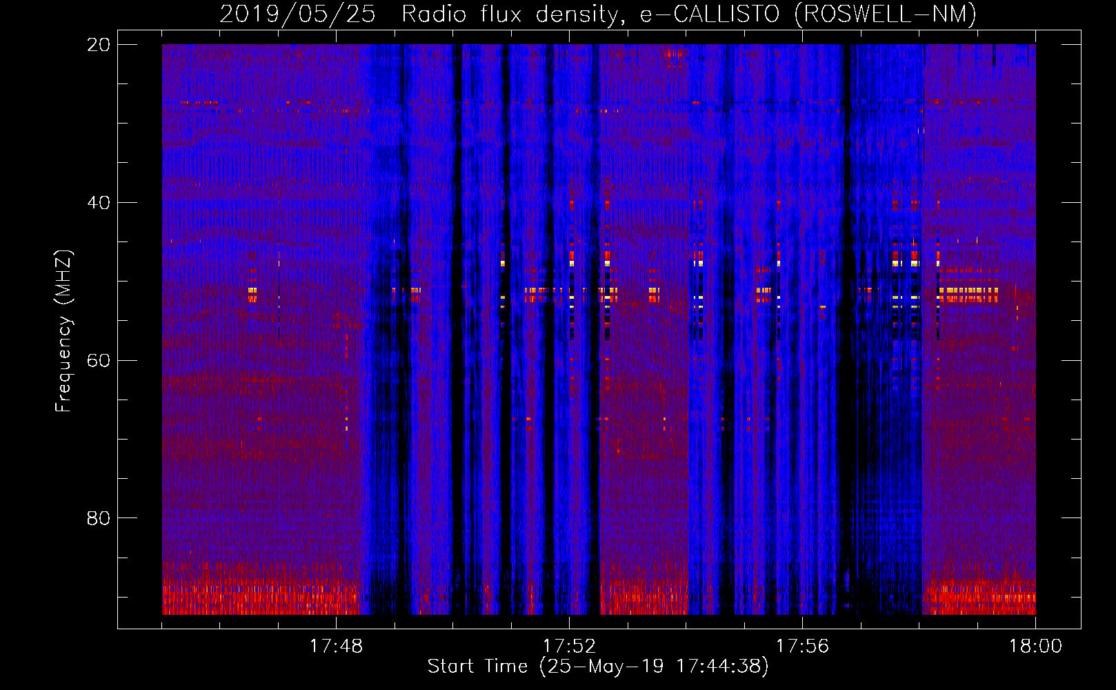Click the frequency tick label '40'
1116x690 pixels.
(x=99, y=203)
